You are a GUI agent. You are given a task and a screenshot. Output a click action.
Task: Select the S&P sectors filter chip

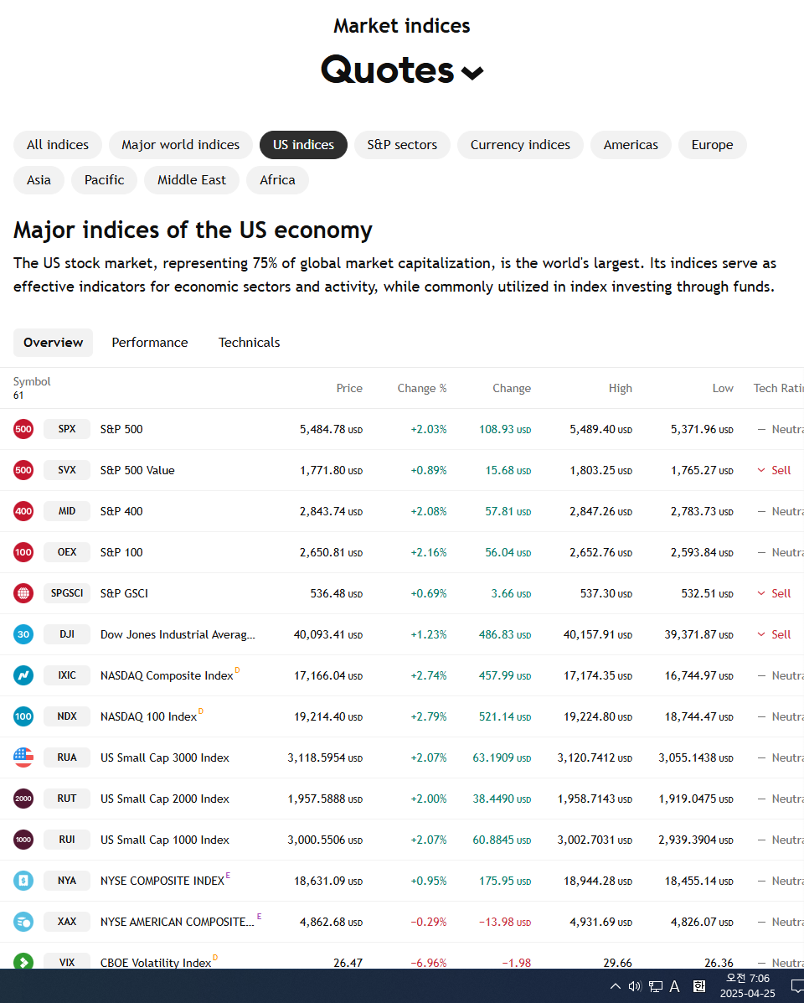click(402, 145)
